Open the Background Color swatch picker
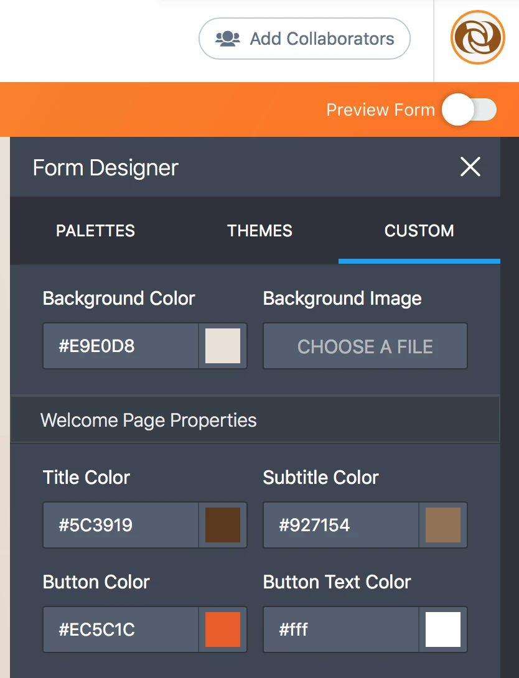The width and height of the screenshot is (519, 678). pyautogui.click(x=223, y=346)
